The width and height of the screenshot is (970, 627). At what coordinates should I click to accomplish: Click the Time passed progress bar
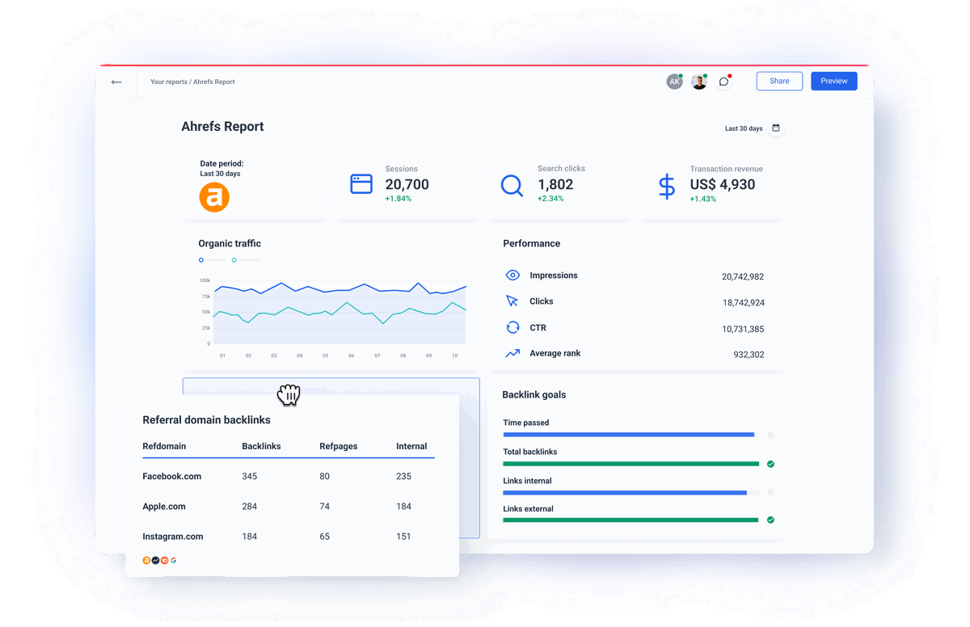click(628, 435)
